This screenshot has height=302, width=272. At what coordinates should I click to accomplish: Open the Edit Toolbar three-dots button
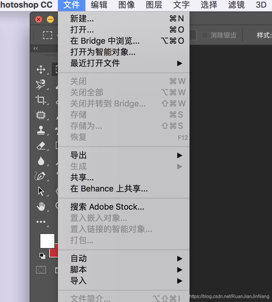(41, 222)
